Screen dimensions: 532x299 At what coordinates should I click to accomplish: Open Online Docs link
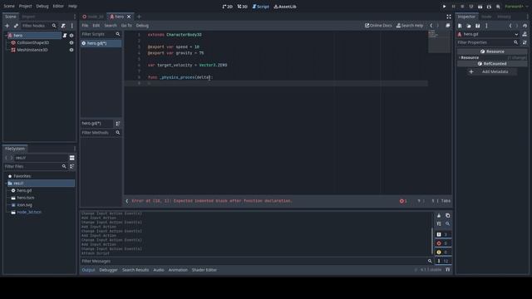378,26
